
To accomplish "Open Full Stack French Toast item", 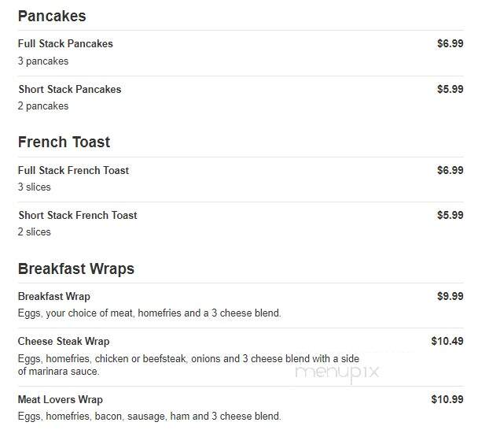I will pos(73,170).
